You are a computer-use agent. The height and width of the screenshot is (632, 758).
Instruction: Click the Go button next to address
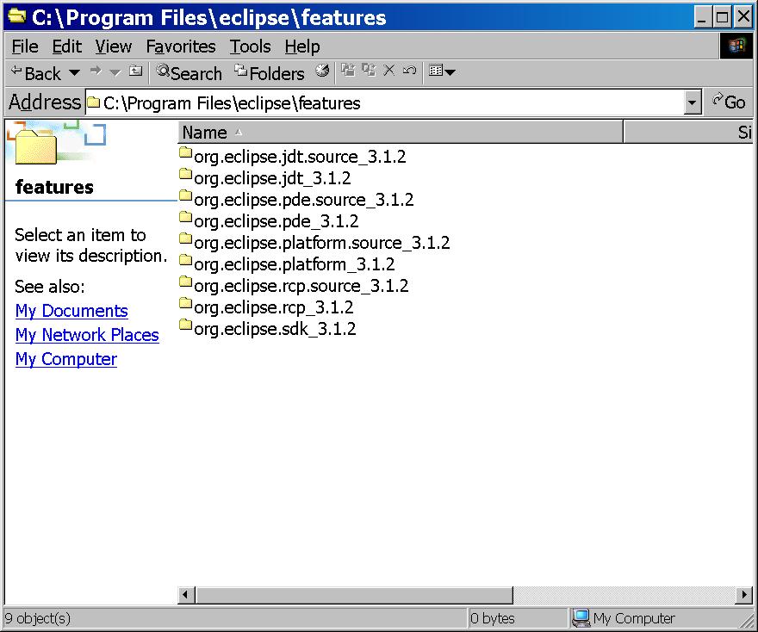pyautogui.click(x=728, y=102)
